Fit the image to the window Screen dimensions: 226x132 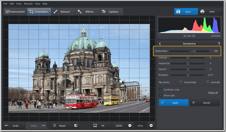pyautogui.click(x=101, y=126)
